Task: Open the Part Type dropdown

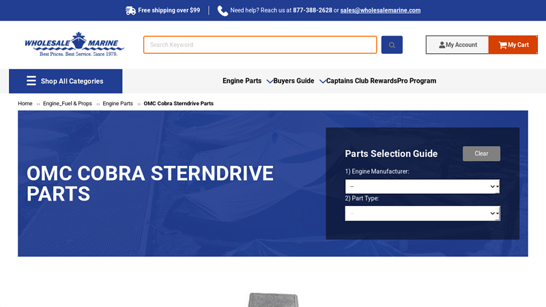Action: tap(422, 214)
